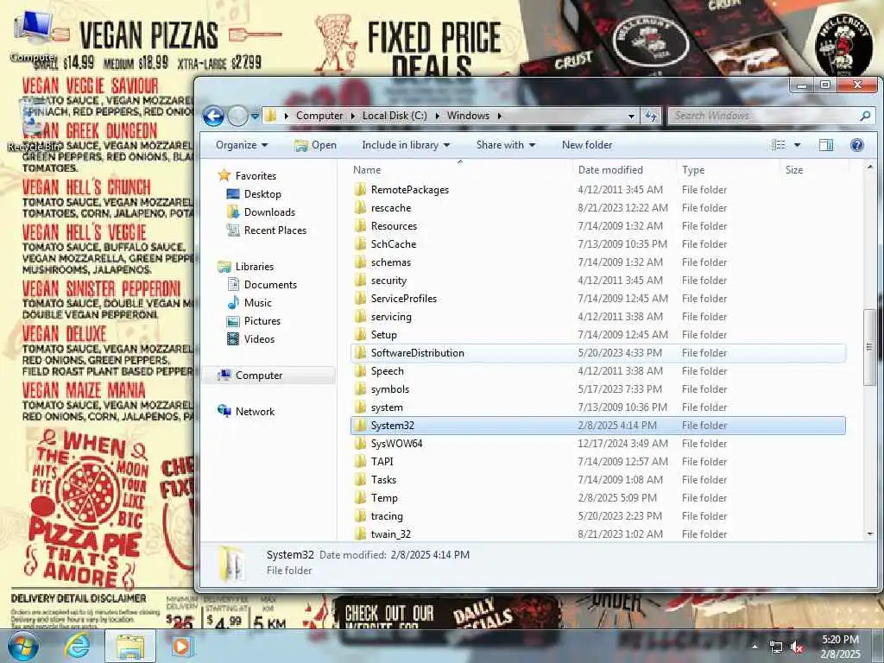Viewport: 884px width, 663px height.
Task: Select the Speech folder name
Action: pos(388,371)
